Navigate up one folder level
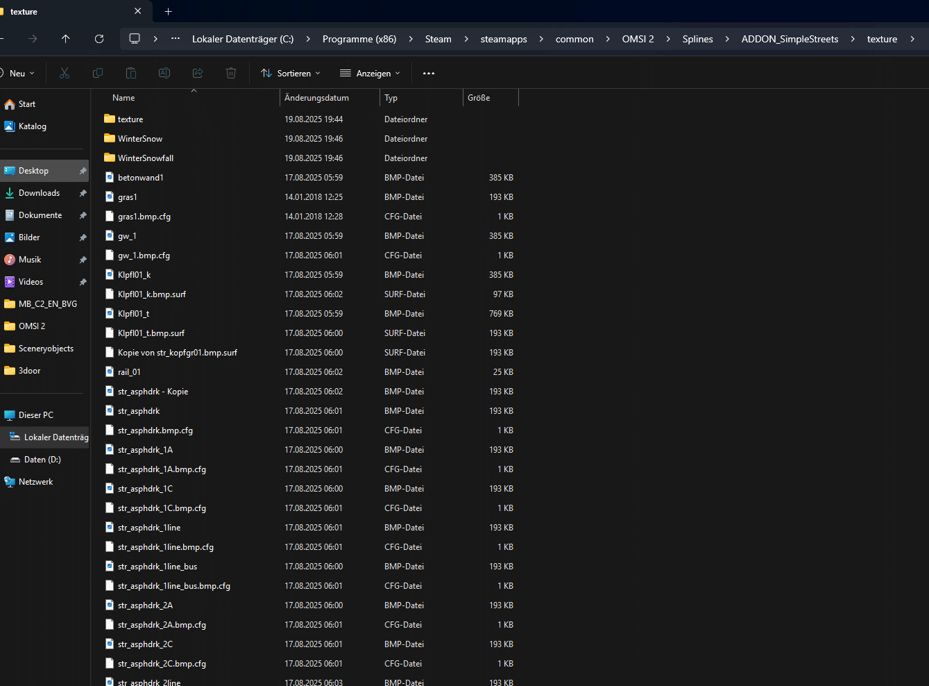This screenshot has width=929, height=686. click(x=66, y=39)
